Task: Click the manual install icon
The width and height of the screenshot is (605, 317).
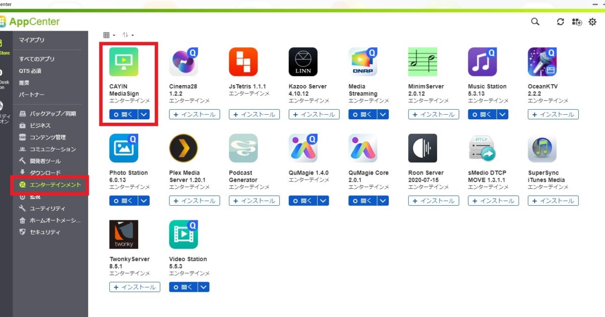Action: 577,22
